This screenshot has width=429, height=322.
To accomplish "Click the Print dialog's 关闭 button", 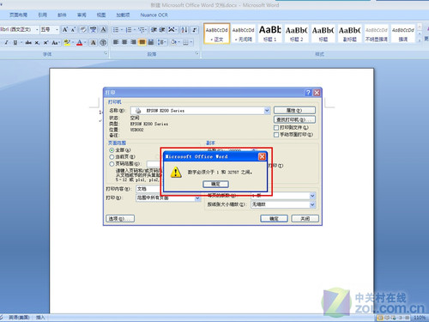I will point(305,219).
